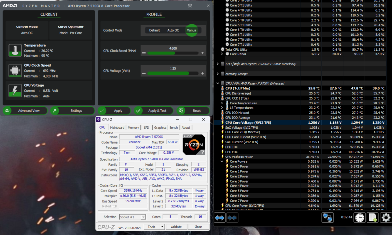Screen dimensions: 392x235
Task: Switch to Memory tab in CPU-Z
Action: click(133, 127)
